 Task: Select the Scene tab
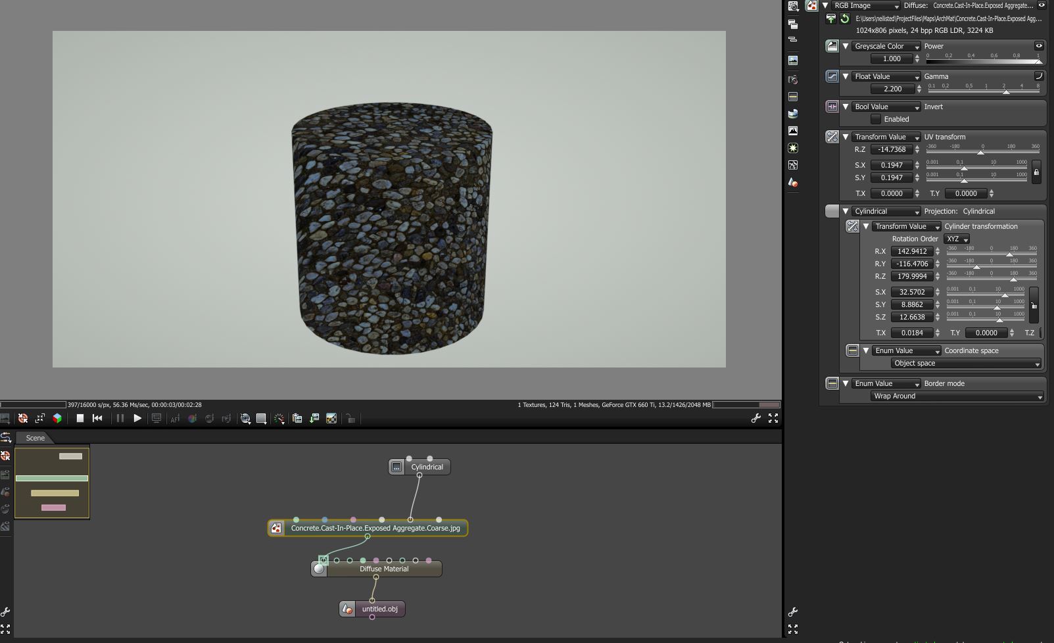tap(36, 438)
